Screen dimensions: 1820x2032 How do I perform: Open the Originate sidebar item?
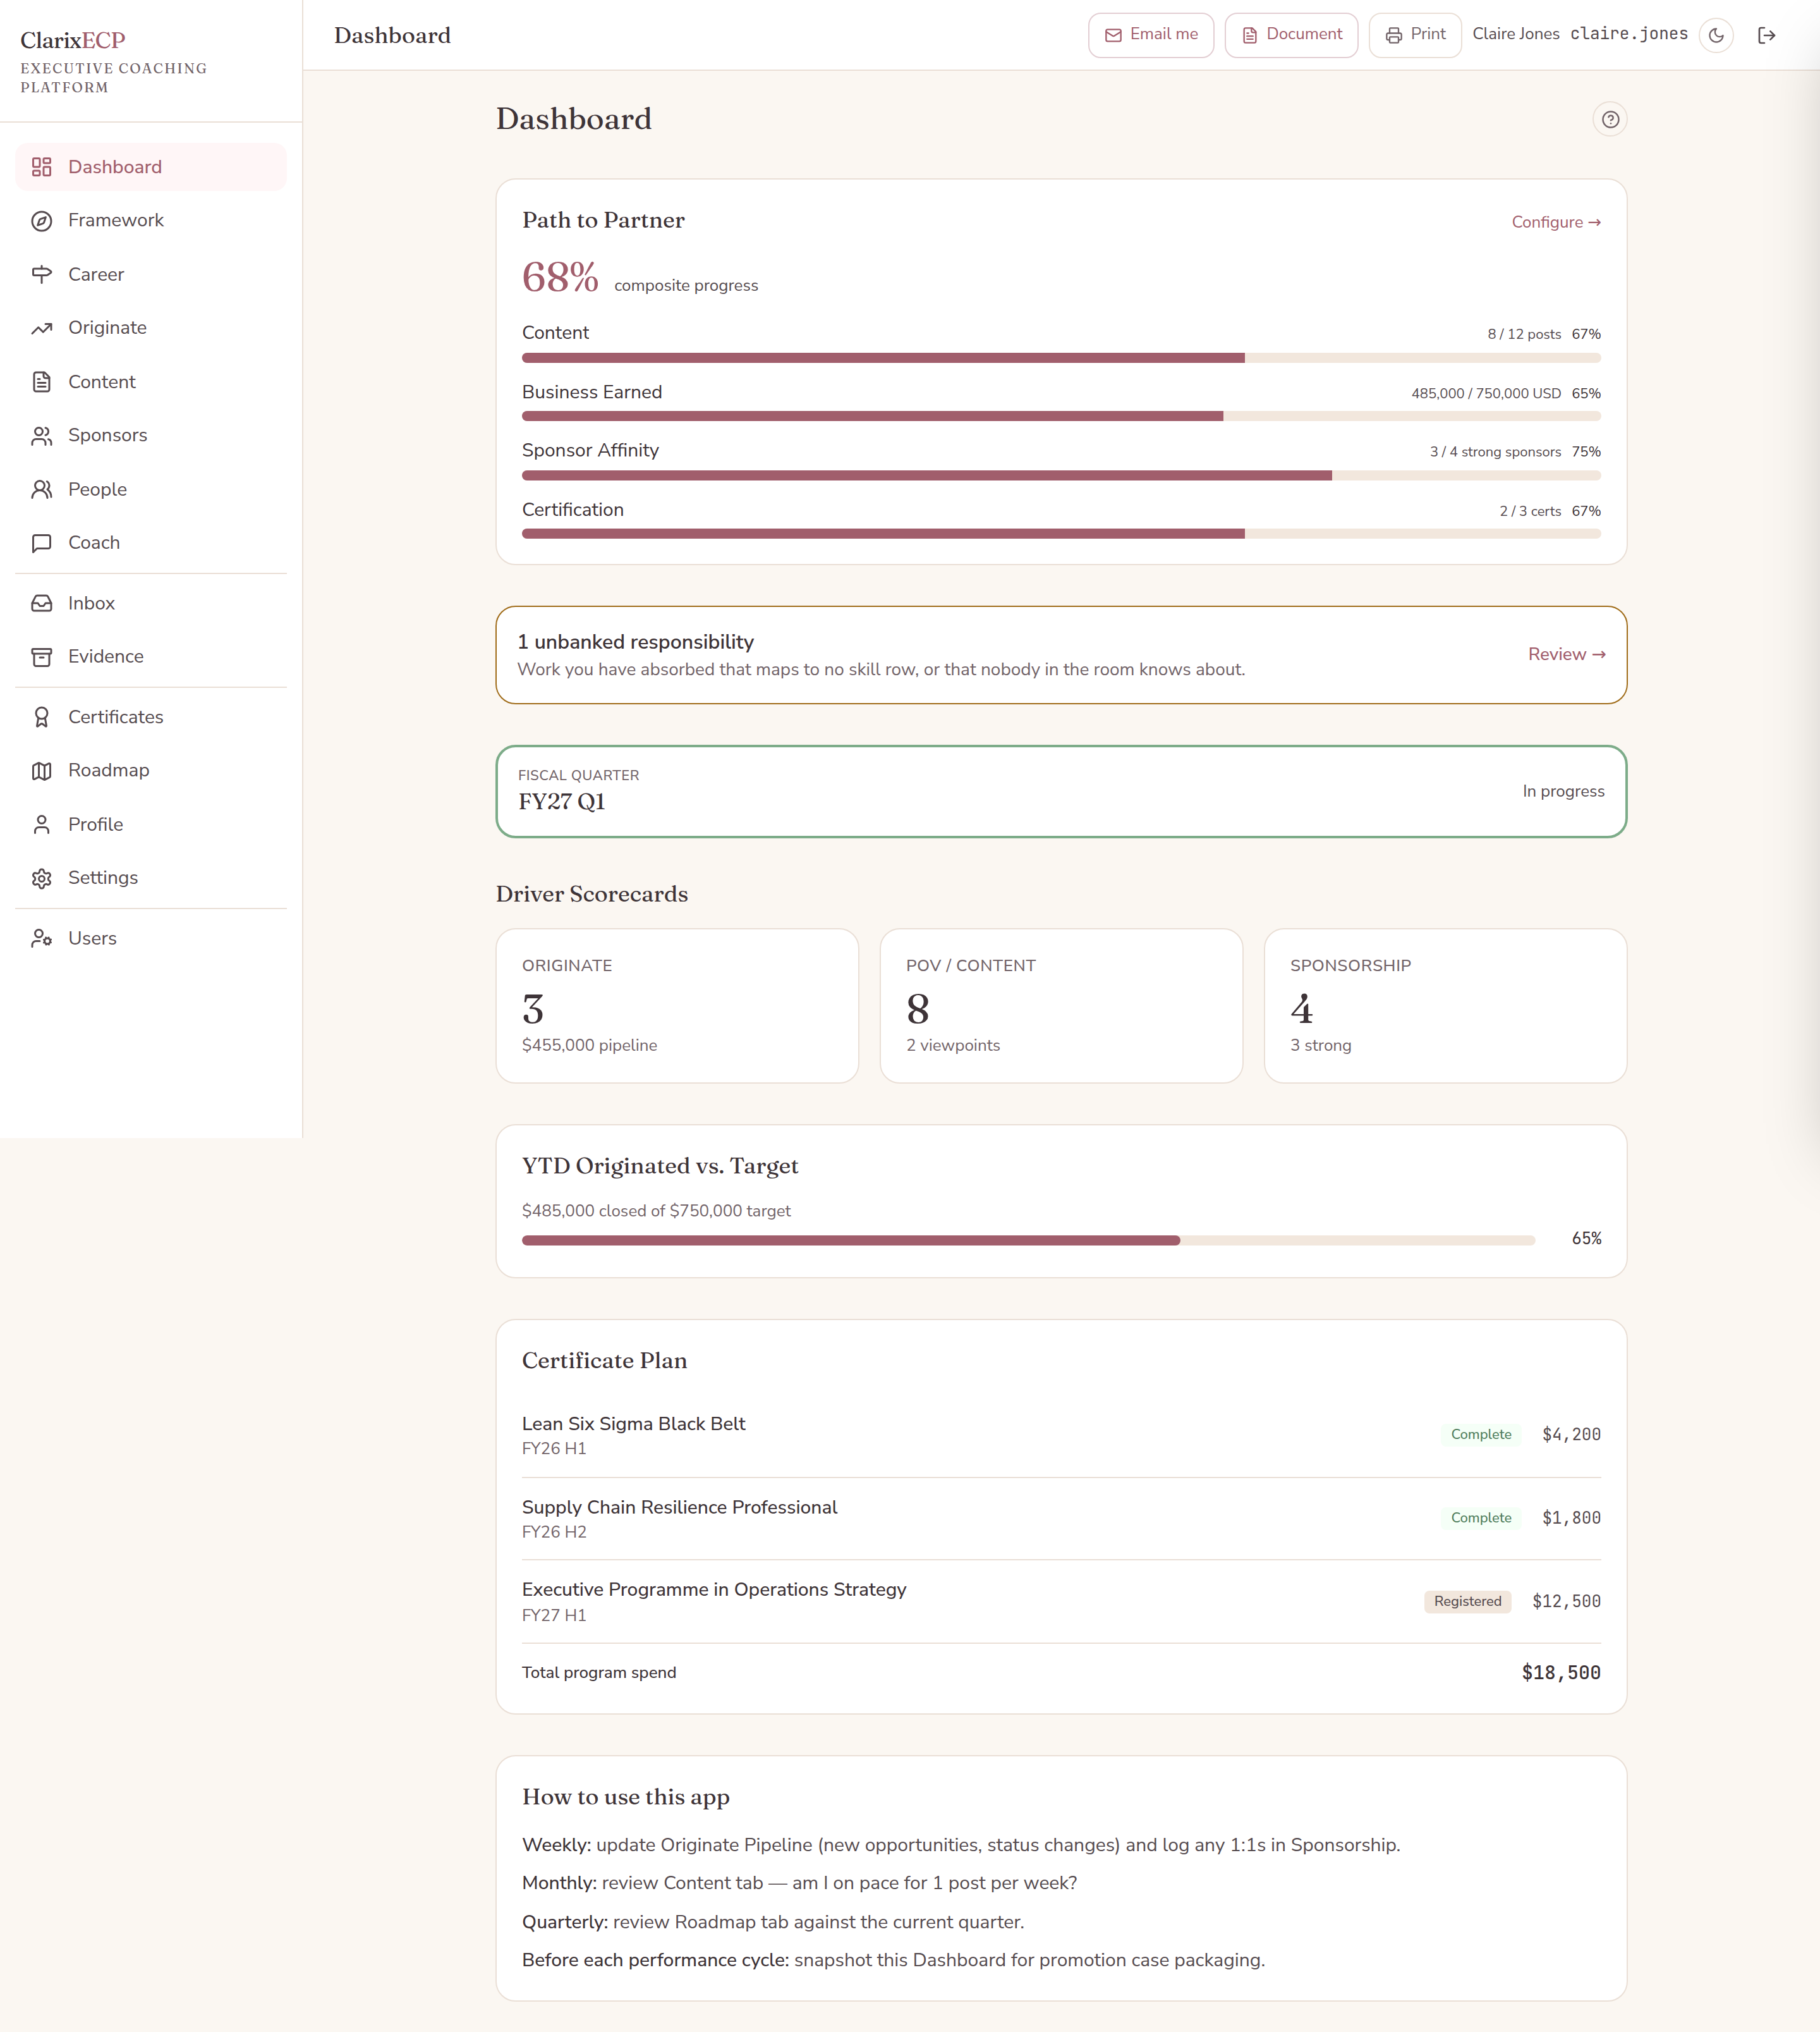(151, 327)
